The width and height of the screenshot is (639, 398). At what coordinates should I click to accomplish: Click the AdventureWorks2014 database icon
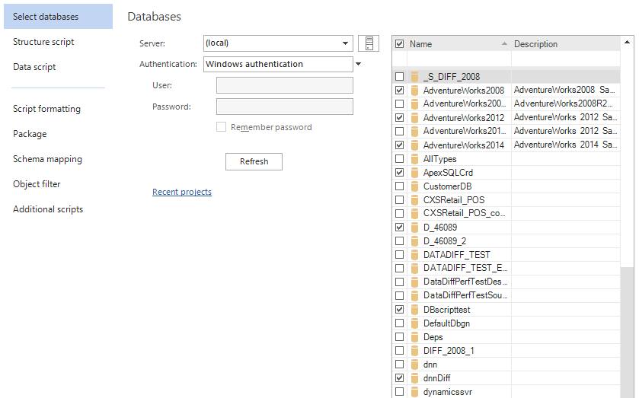pyautogui.click(x=414, y=145)
